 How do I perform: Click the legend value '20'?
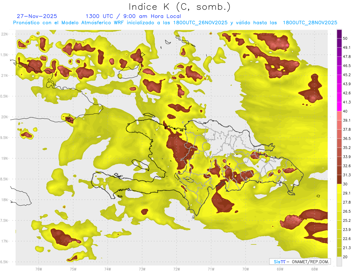345,257
